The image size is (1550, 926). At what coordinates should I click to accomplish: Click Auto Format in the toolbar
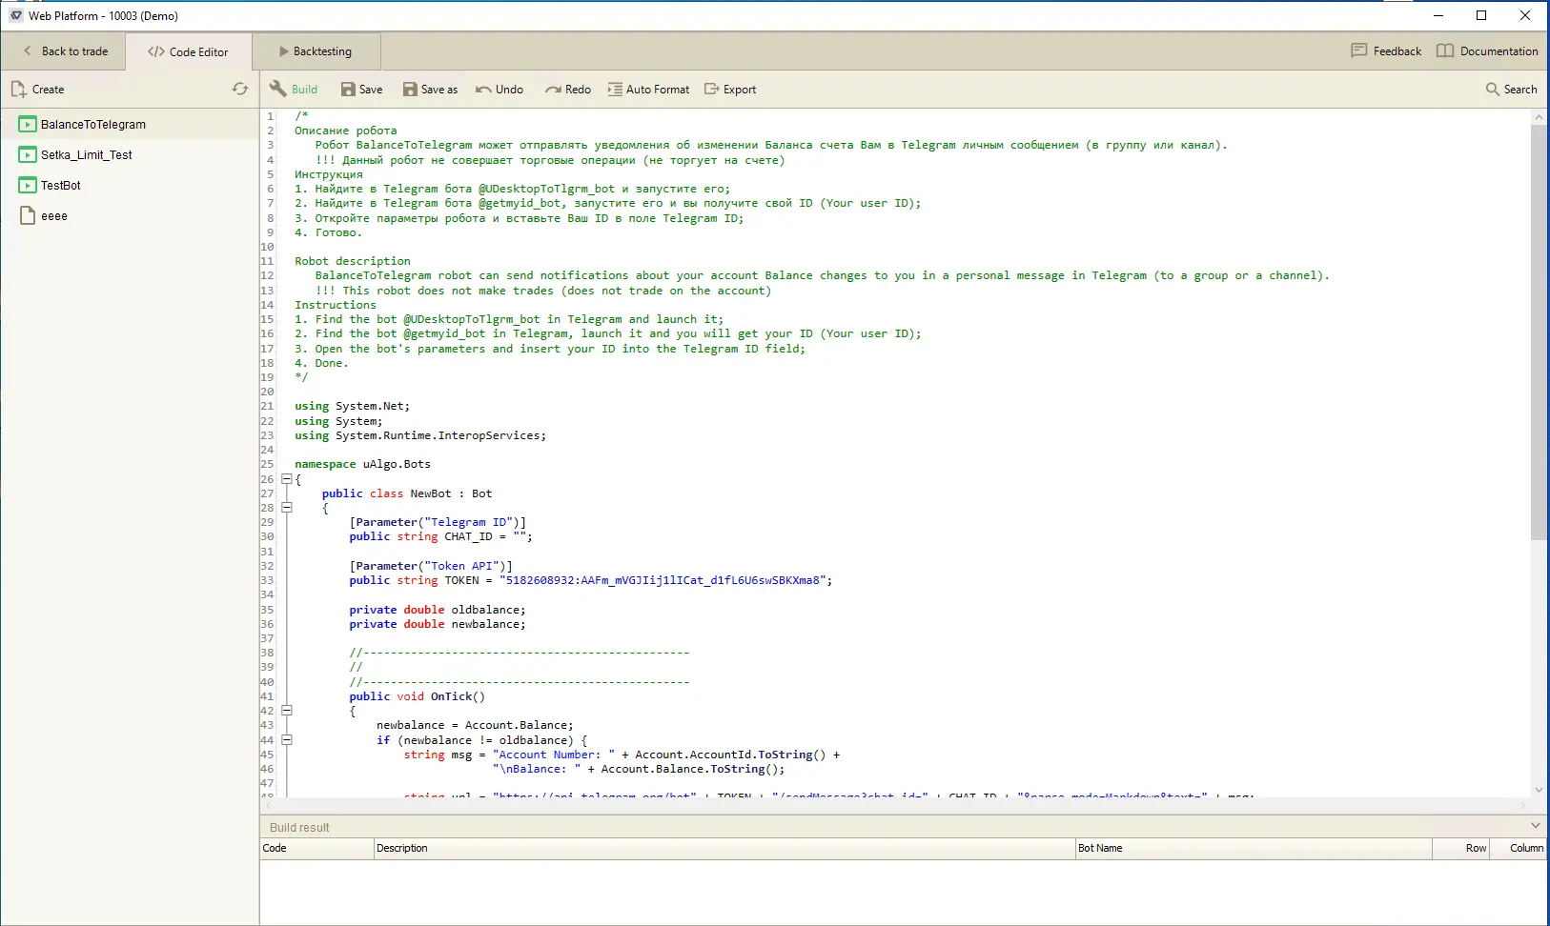tap(648, 90)
